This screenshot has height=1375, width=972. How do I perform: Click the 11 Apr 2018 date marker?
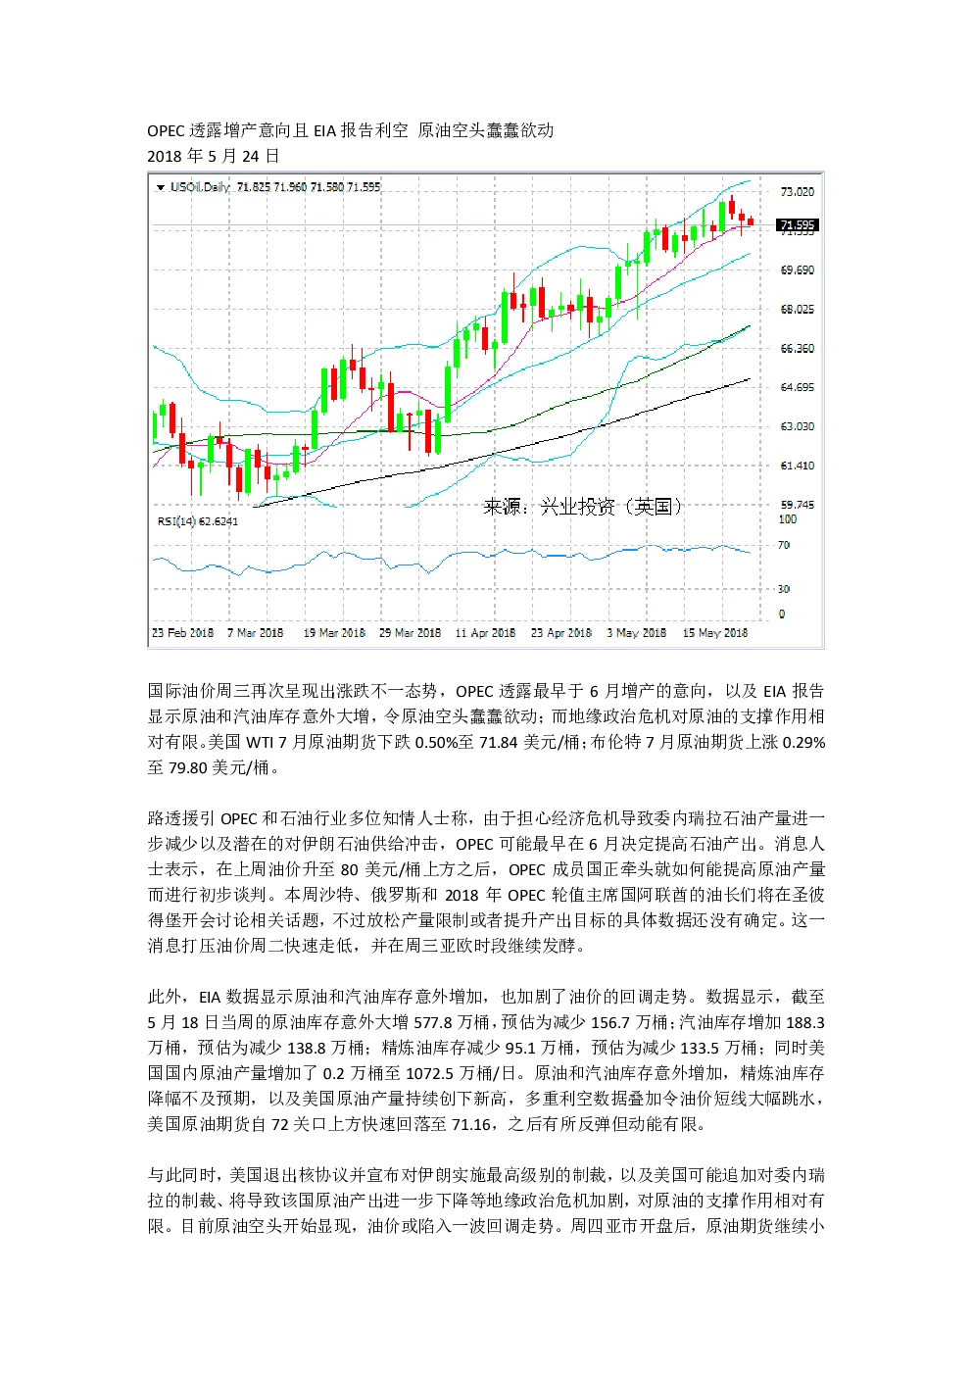tap(485, 633)
